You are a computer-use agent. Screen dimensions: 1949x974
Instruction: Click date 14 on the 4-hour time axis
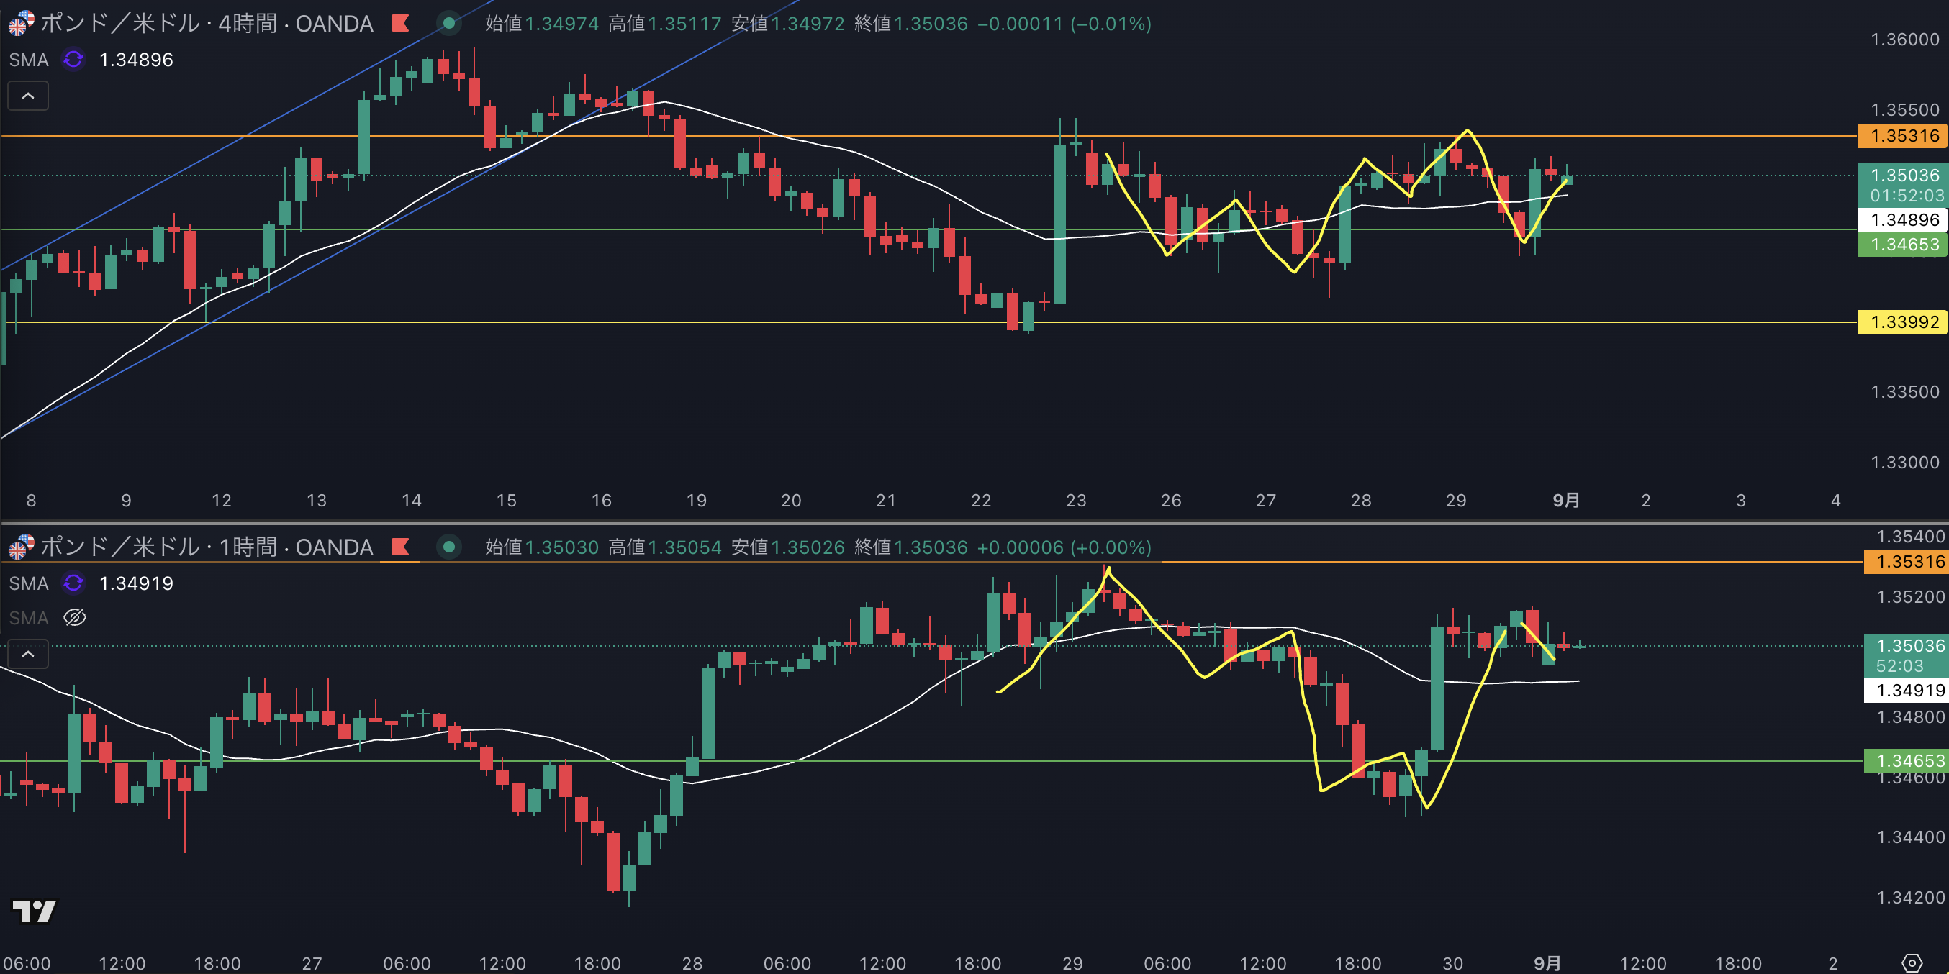click(412, 500)
